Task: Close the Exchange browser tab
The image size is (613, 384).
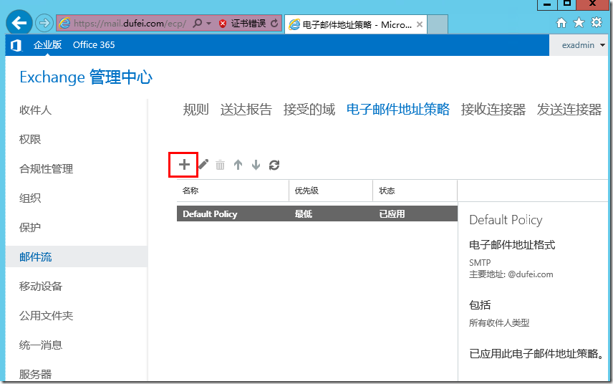Action: [420, 24]
